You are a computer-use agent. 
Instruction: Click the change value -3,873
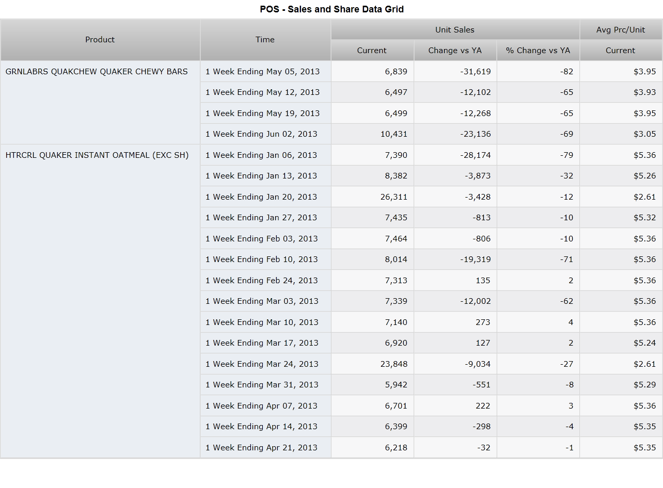click(478, 176)
